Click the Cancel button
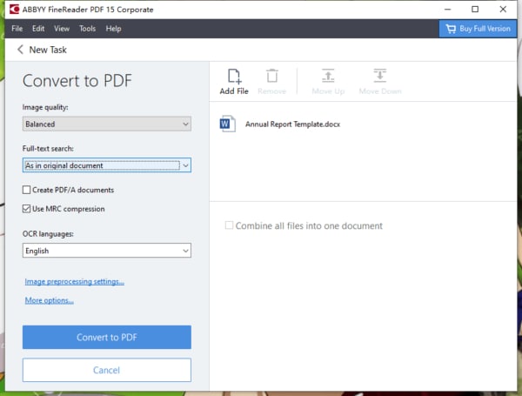This screenshot has height=396, width=522. 107,370
